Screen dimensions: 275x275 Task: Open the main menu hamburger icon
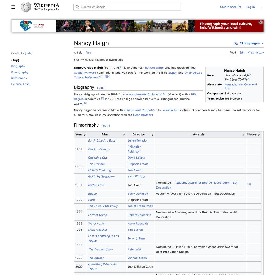coord(13,7)
